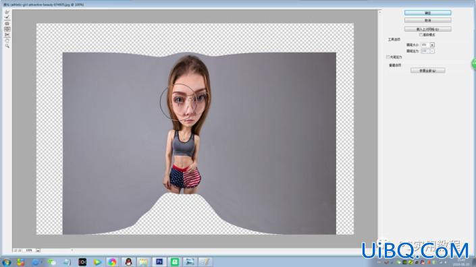This screenshot has height=267, width=476.
Task: Click the Restore All button
Action: click(427, 71)
